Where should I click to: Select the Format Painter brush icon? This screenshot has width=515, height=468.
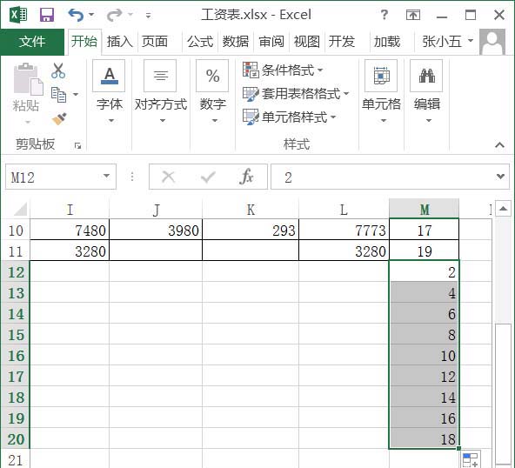(59, 118)
